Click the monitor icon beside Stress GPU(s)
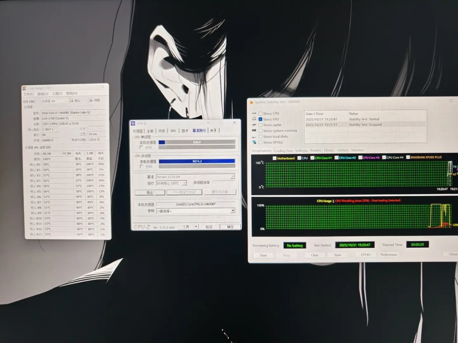 tap(254, 142)
